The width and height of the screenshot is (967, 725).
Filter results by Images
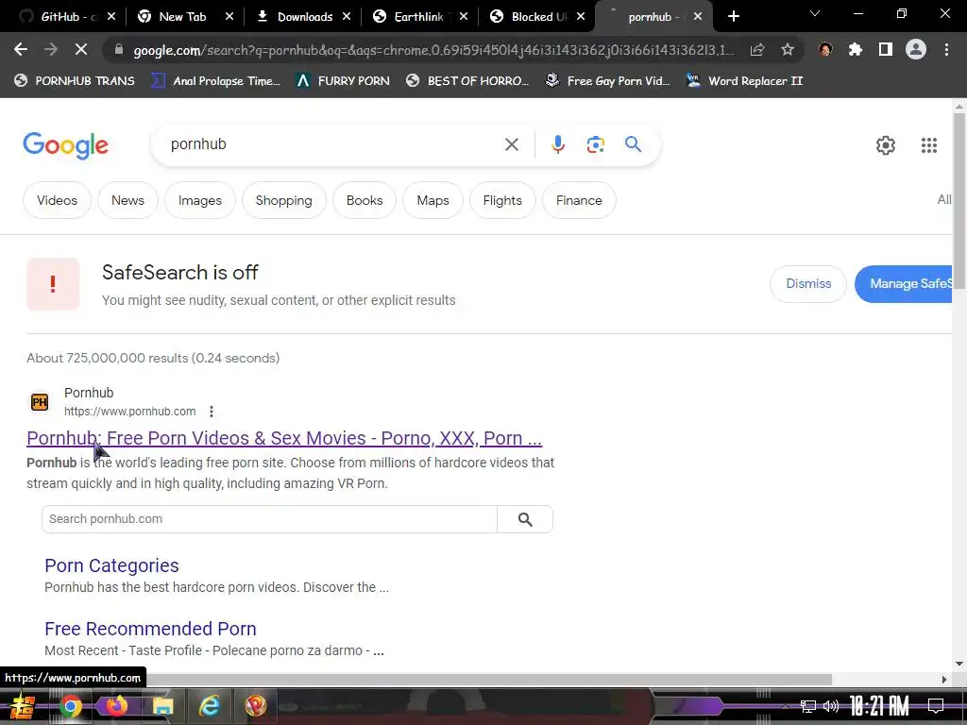(200, 200)
